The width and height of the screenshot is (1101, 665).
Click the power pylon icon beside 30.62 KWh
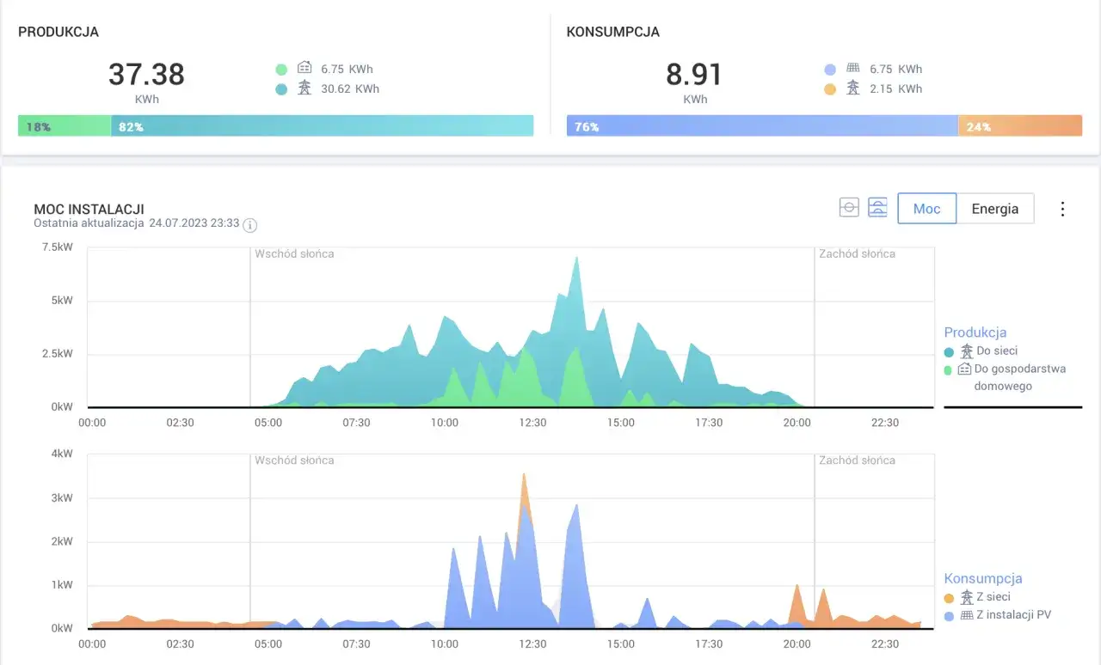tap(304, 88)
